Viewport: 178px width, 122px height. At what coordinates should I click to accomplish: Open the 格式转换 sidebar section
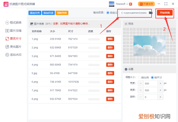(x=13, y=23)
